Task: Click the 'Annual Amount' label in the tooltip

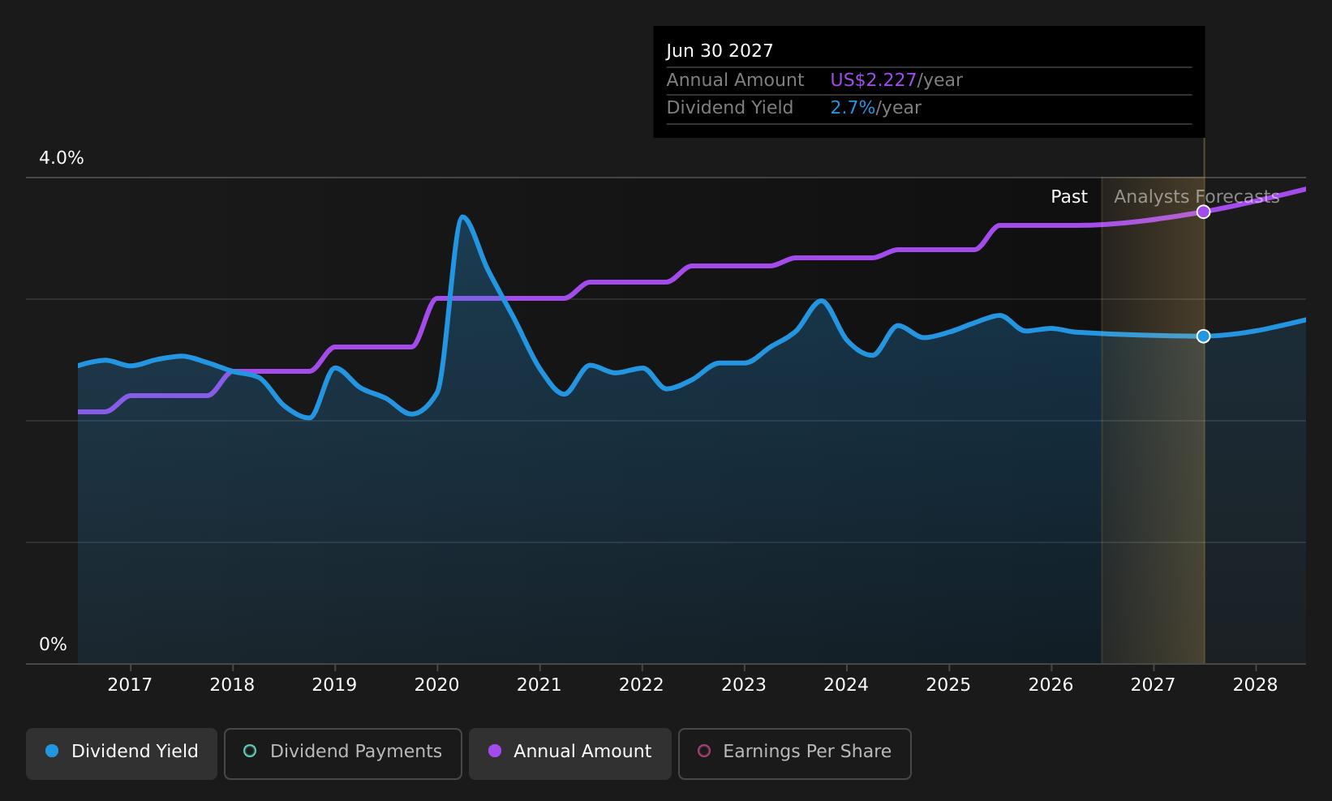Action: (735, 80)
